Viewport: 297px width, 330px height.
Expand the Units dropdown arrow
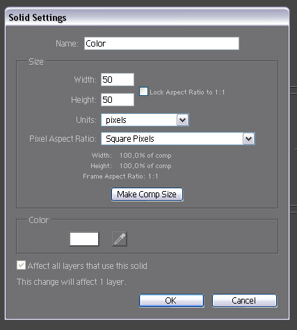coord(182,120)
